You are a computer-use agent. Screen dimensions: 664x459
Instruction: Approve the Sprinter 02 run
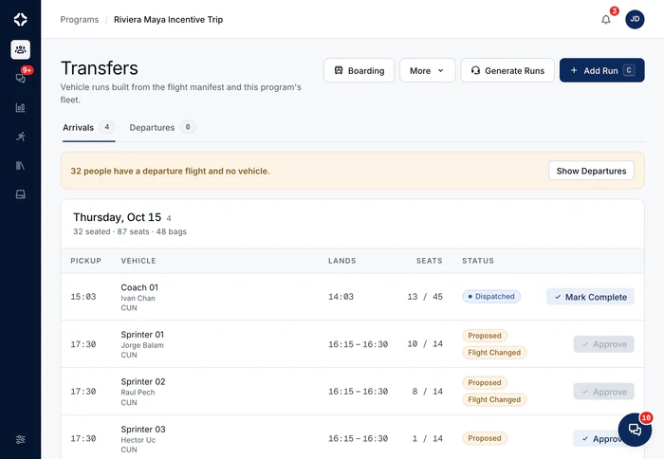coord(604,392)
